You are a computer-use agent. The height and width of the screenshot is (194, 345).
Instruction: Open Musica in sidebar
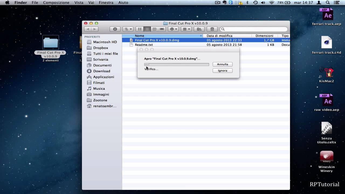click(x=96, y=88)
